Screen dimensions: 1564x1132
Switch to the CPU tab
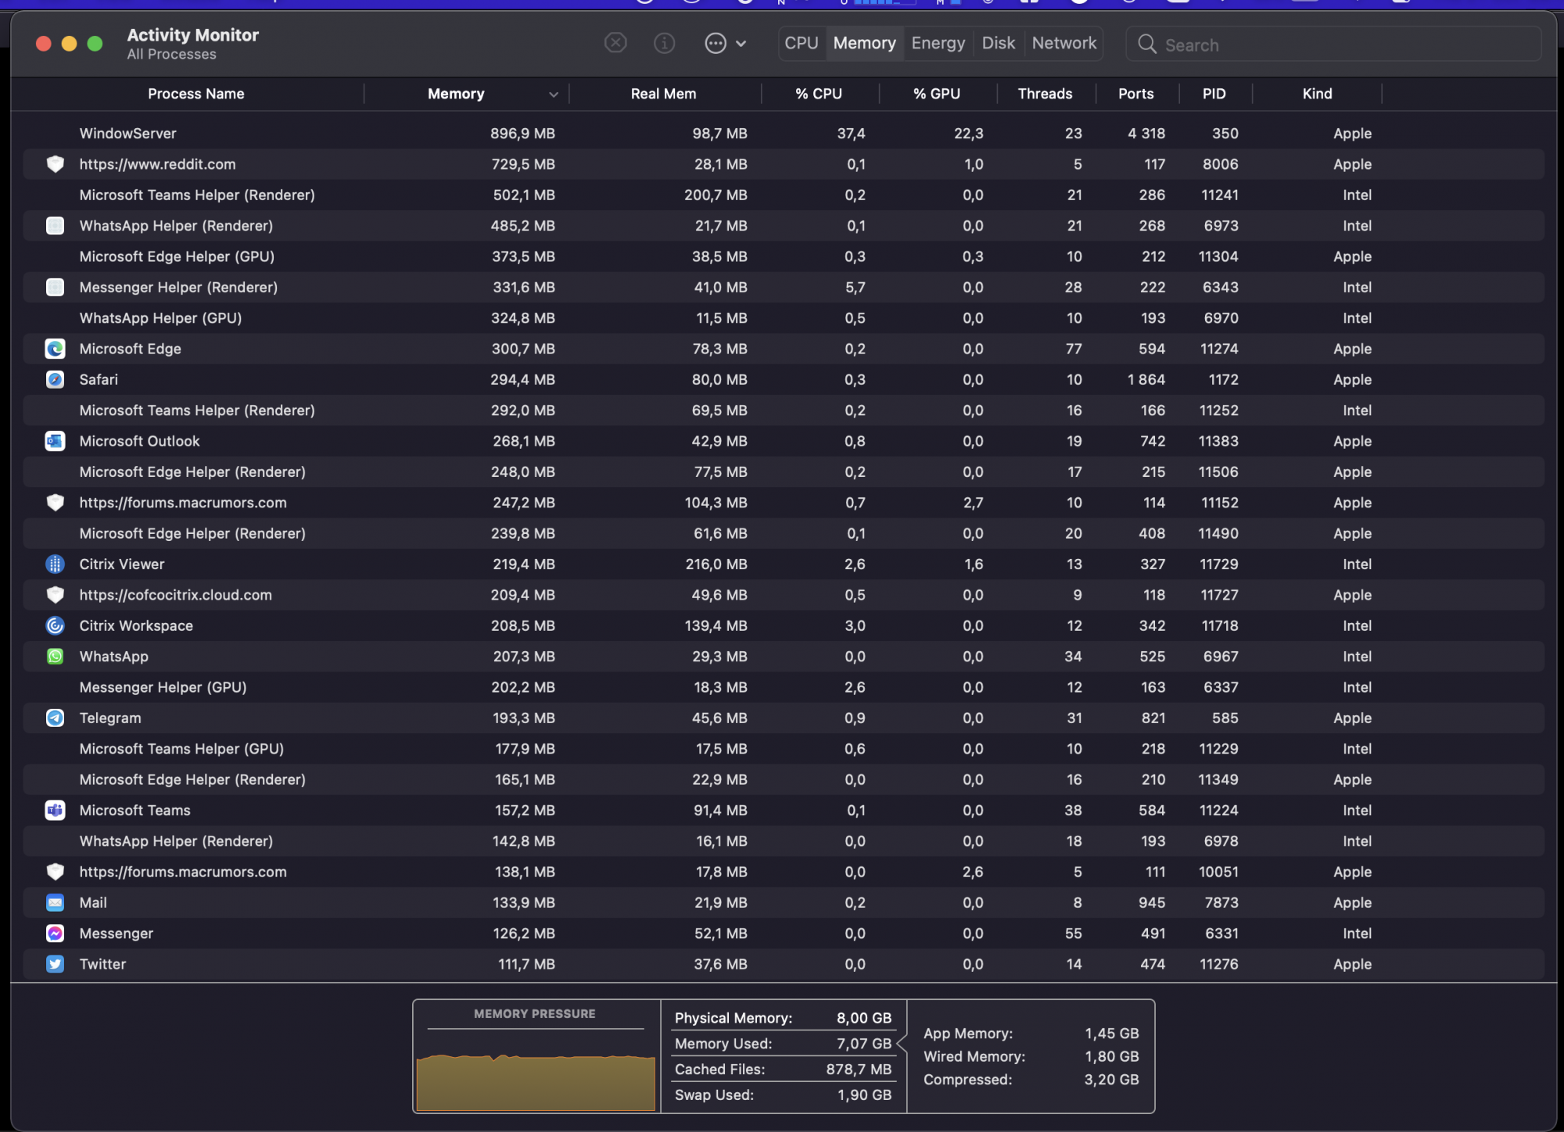(801, 43)
